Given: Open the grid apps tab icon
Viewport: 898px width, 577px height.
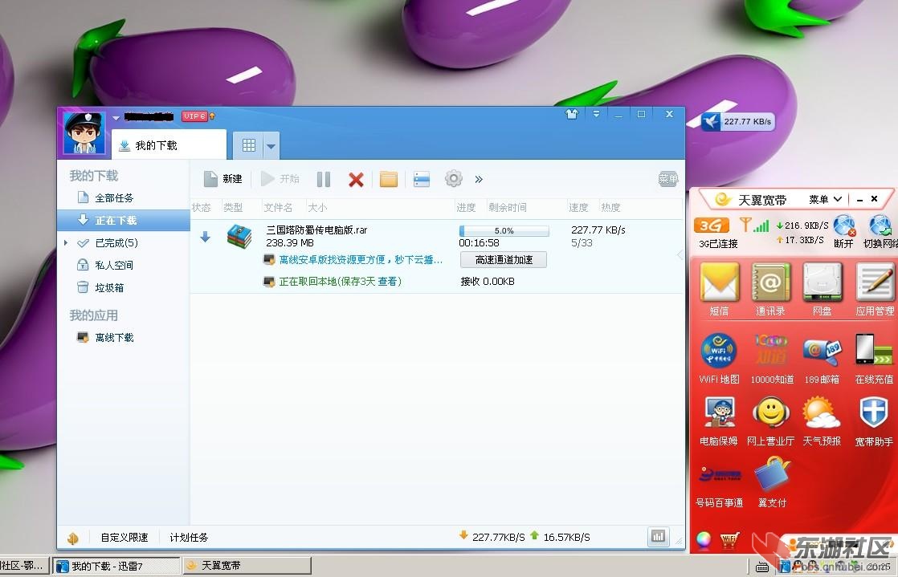Looking at the screenshot, I should tap(248, 145).
